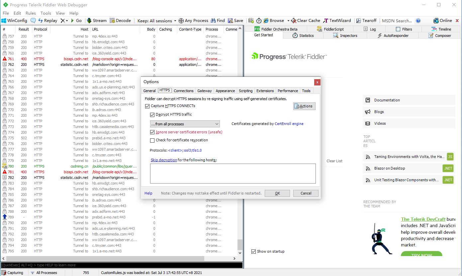Click the timer clock toolbar icon
Image resolution: width=462 pixels, height=276 pixels.
[x=259, y=21]
